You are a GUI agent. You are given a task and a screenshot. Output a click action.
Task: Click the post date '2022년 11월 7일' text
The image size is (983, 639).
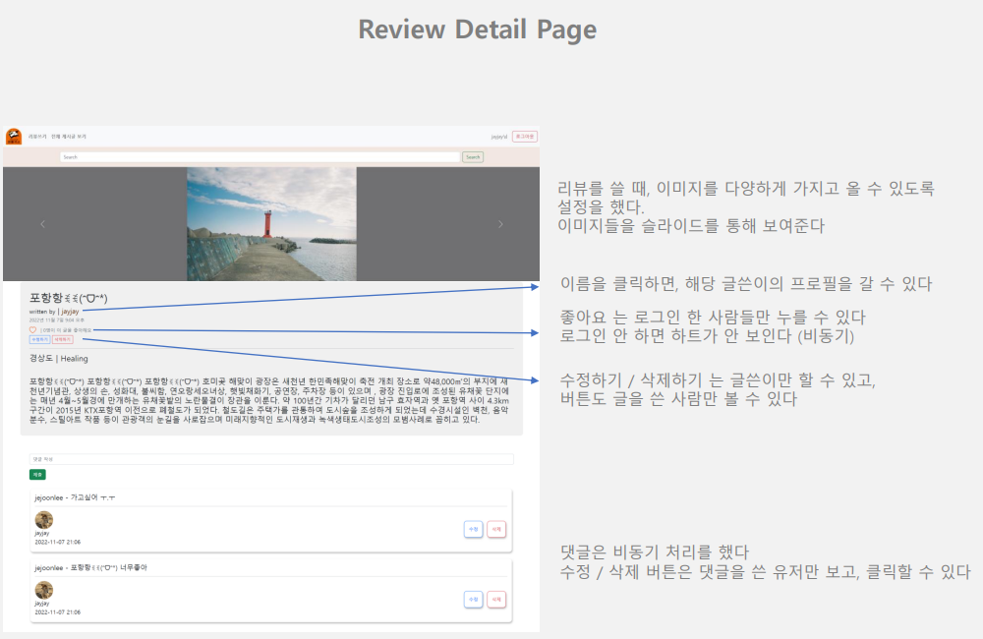click(x=56, y=319)
